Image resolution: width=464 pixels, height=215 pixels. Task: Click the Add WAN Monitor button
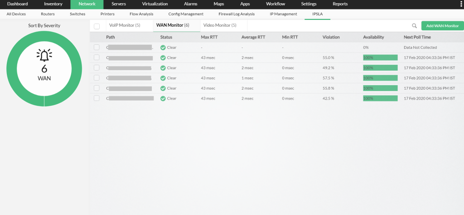(x=442, y=26)
